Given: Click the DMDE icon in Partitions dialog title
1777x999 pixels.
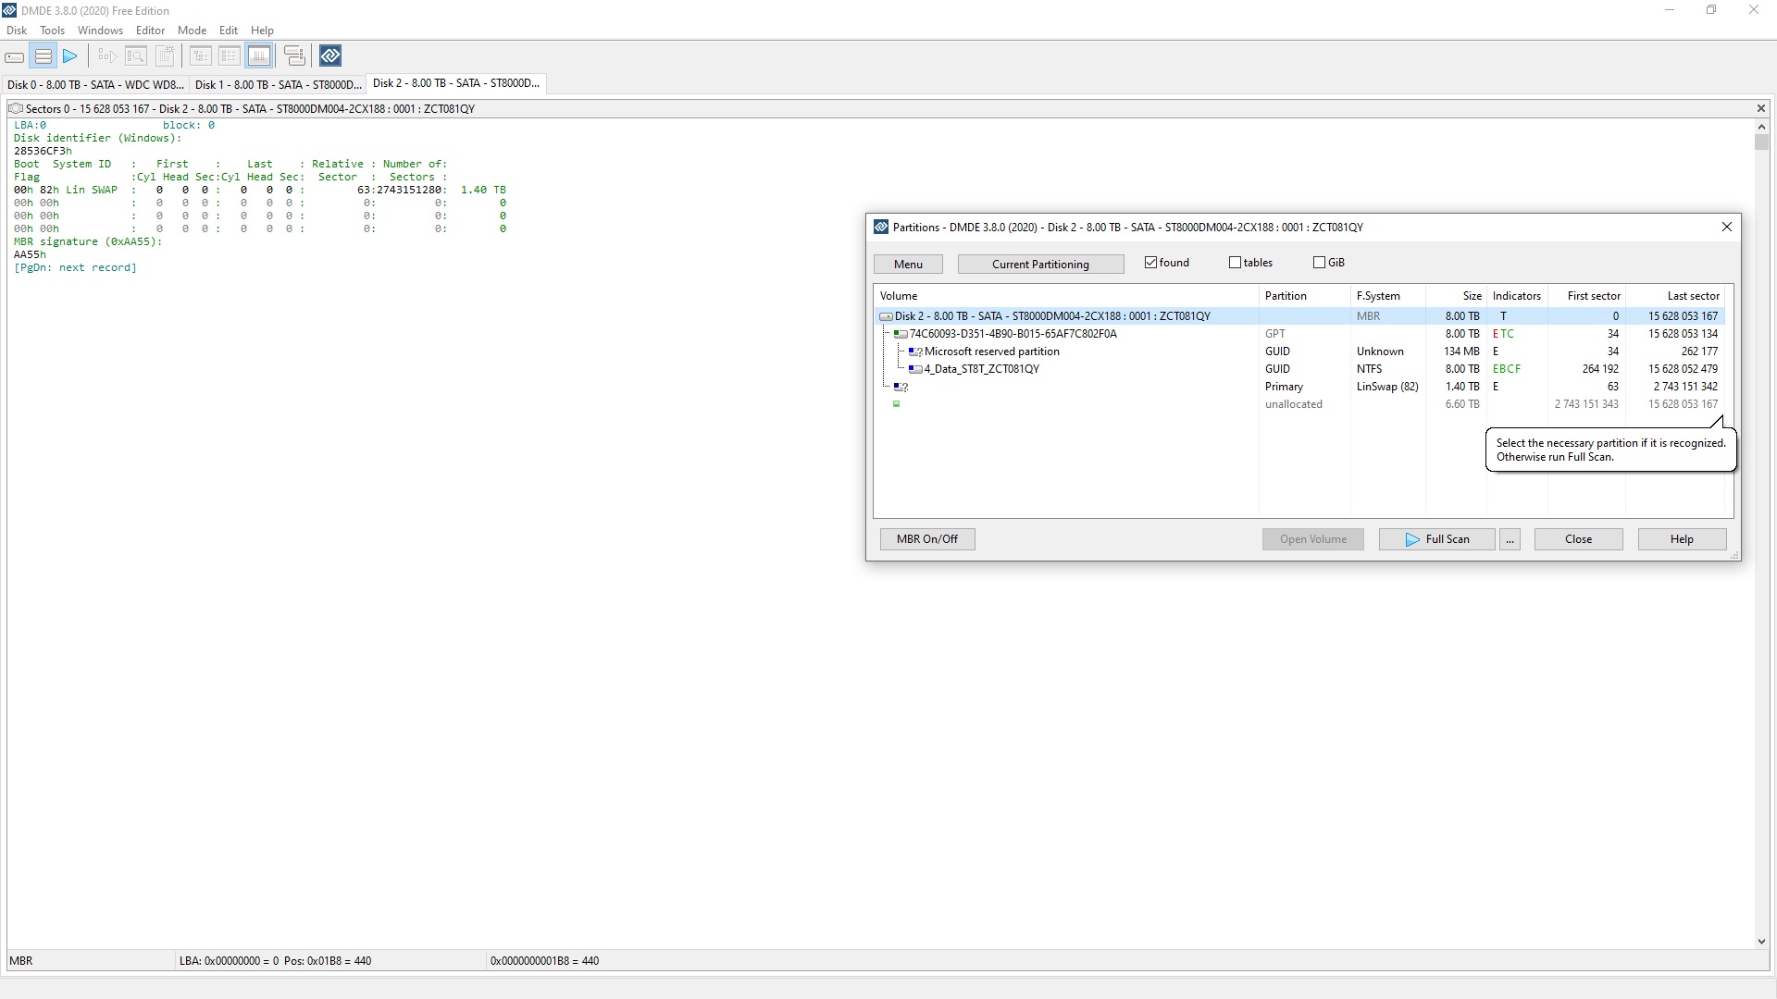Looking at the screenshot, I should tap(881, 227).
